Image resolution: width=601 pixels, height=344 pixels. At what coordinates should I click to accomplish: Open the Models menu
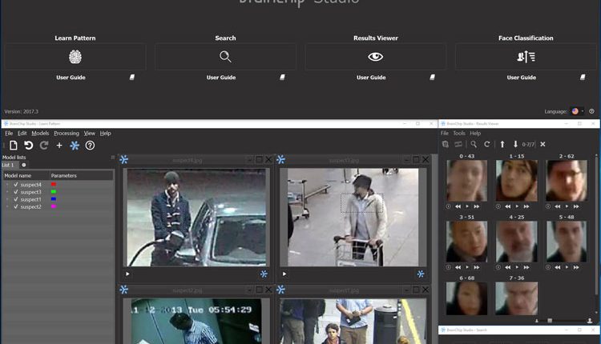click(40, 133)
